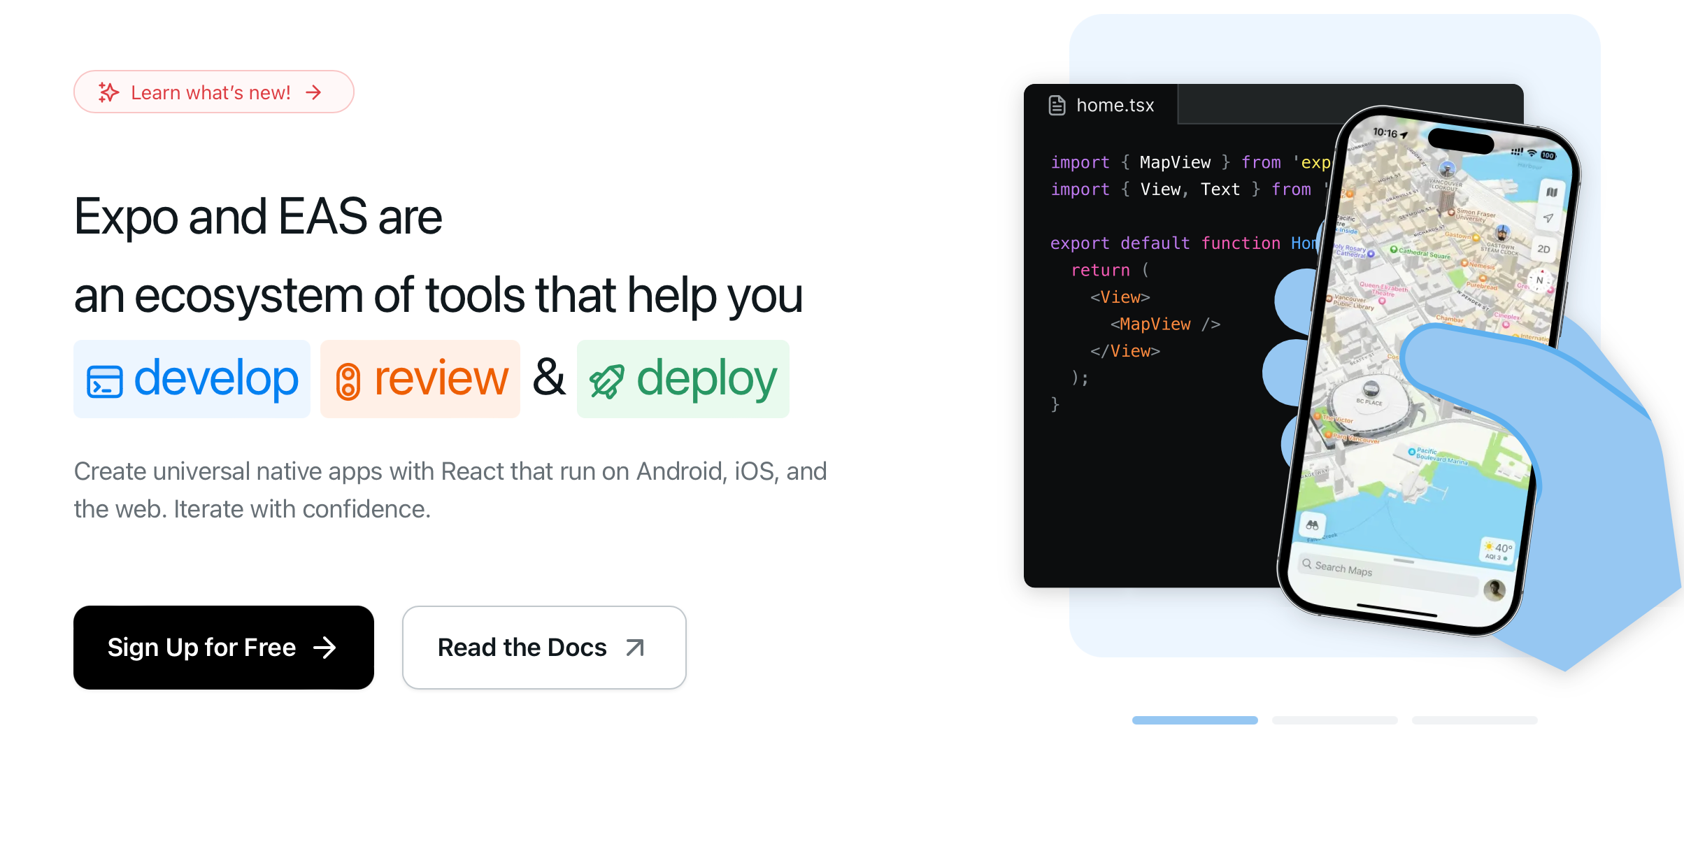
Task: Toggle the 2D view button on map
Action: [x=1543, y=249]
